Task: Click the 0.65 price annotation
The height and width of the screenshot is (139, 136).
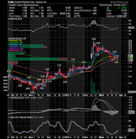Action: pos(39,80)
